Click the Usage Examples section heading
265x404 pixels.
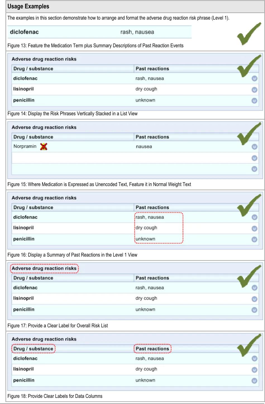tap(28, 6)
